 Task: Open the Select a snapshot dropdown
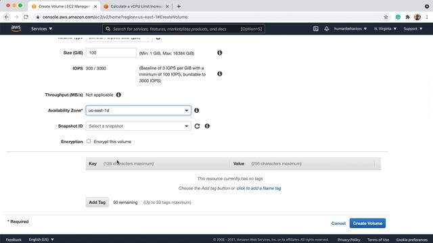point(138,126)
